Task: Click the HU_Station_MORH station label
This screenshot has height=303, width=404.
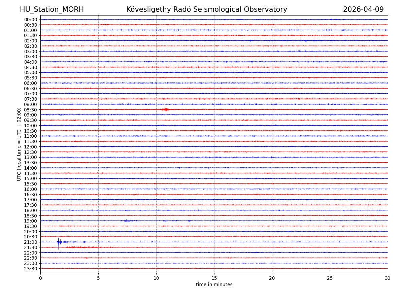Action: [52, 9]
